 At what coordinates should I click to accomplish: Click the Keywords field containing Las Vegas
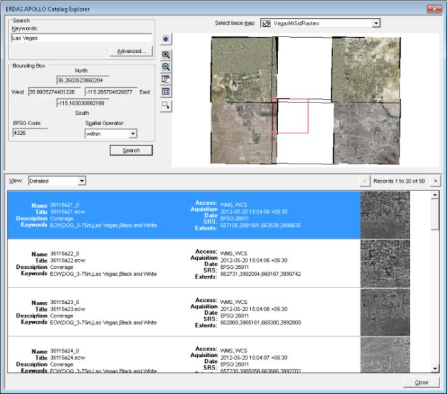82,38
